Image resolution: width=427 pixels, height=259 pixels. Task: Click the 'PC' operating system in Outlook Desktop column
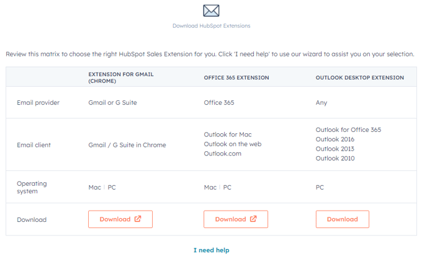320,187
